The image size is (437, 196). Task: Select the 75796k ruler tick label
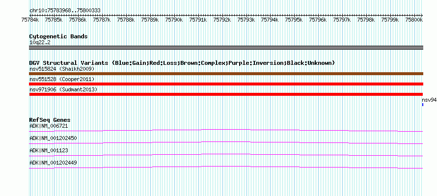[318, 20]
